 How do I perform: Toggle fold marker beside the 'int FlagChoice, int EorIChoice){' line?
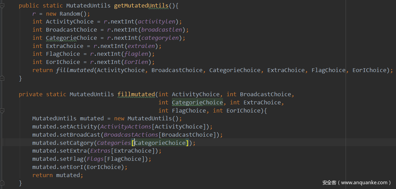click(2, 110)
